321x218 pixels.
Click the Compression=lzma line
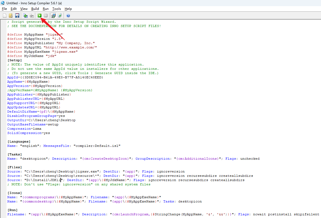24,129
